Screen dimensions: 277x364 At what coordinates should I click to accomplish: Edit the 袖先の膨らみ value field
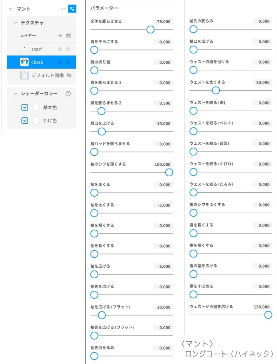click(262, 21)
